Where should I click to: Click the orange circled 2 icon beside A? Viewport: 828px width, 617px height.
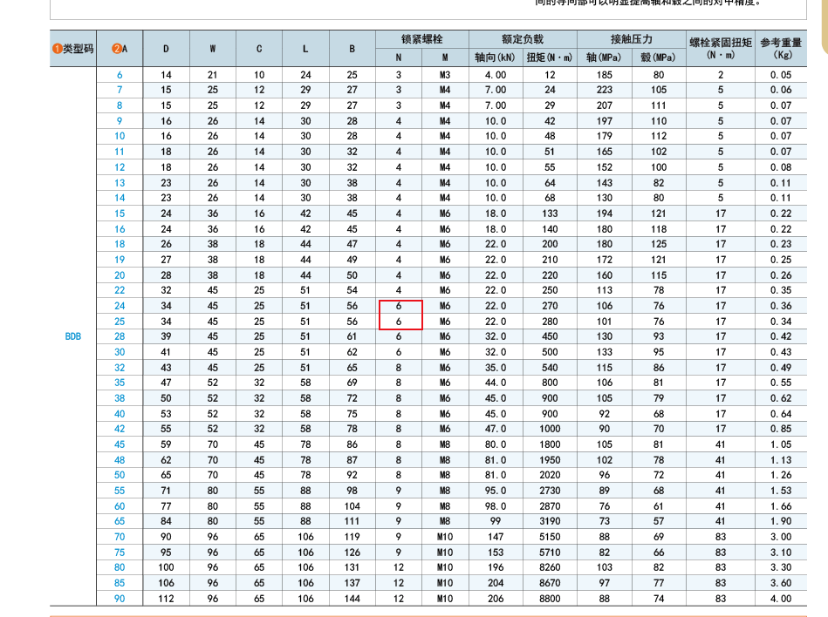pyautogui.click(x=115, y=49)
